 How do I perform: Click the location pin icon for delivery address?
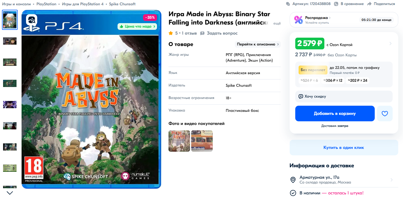[x=293, y=180]
